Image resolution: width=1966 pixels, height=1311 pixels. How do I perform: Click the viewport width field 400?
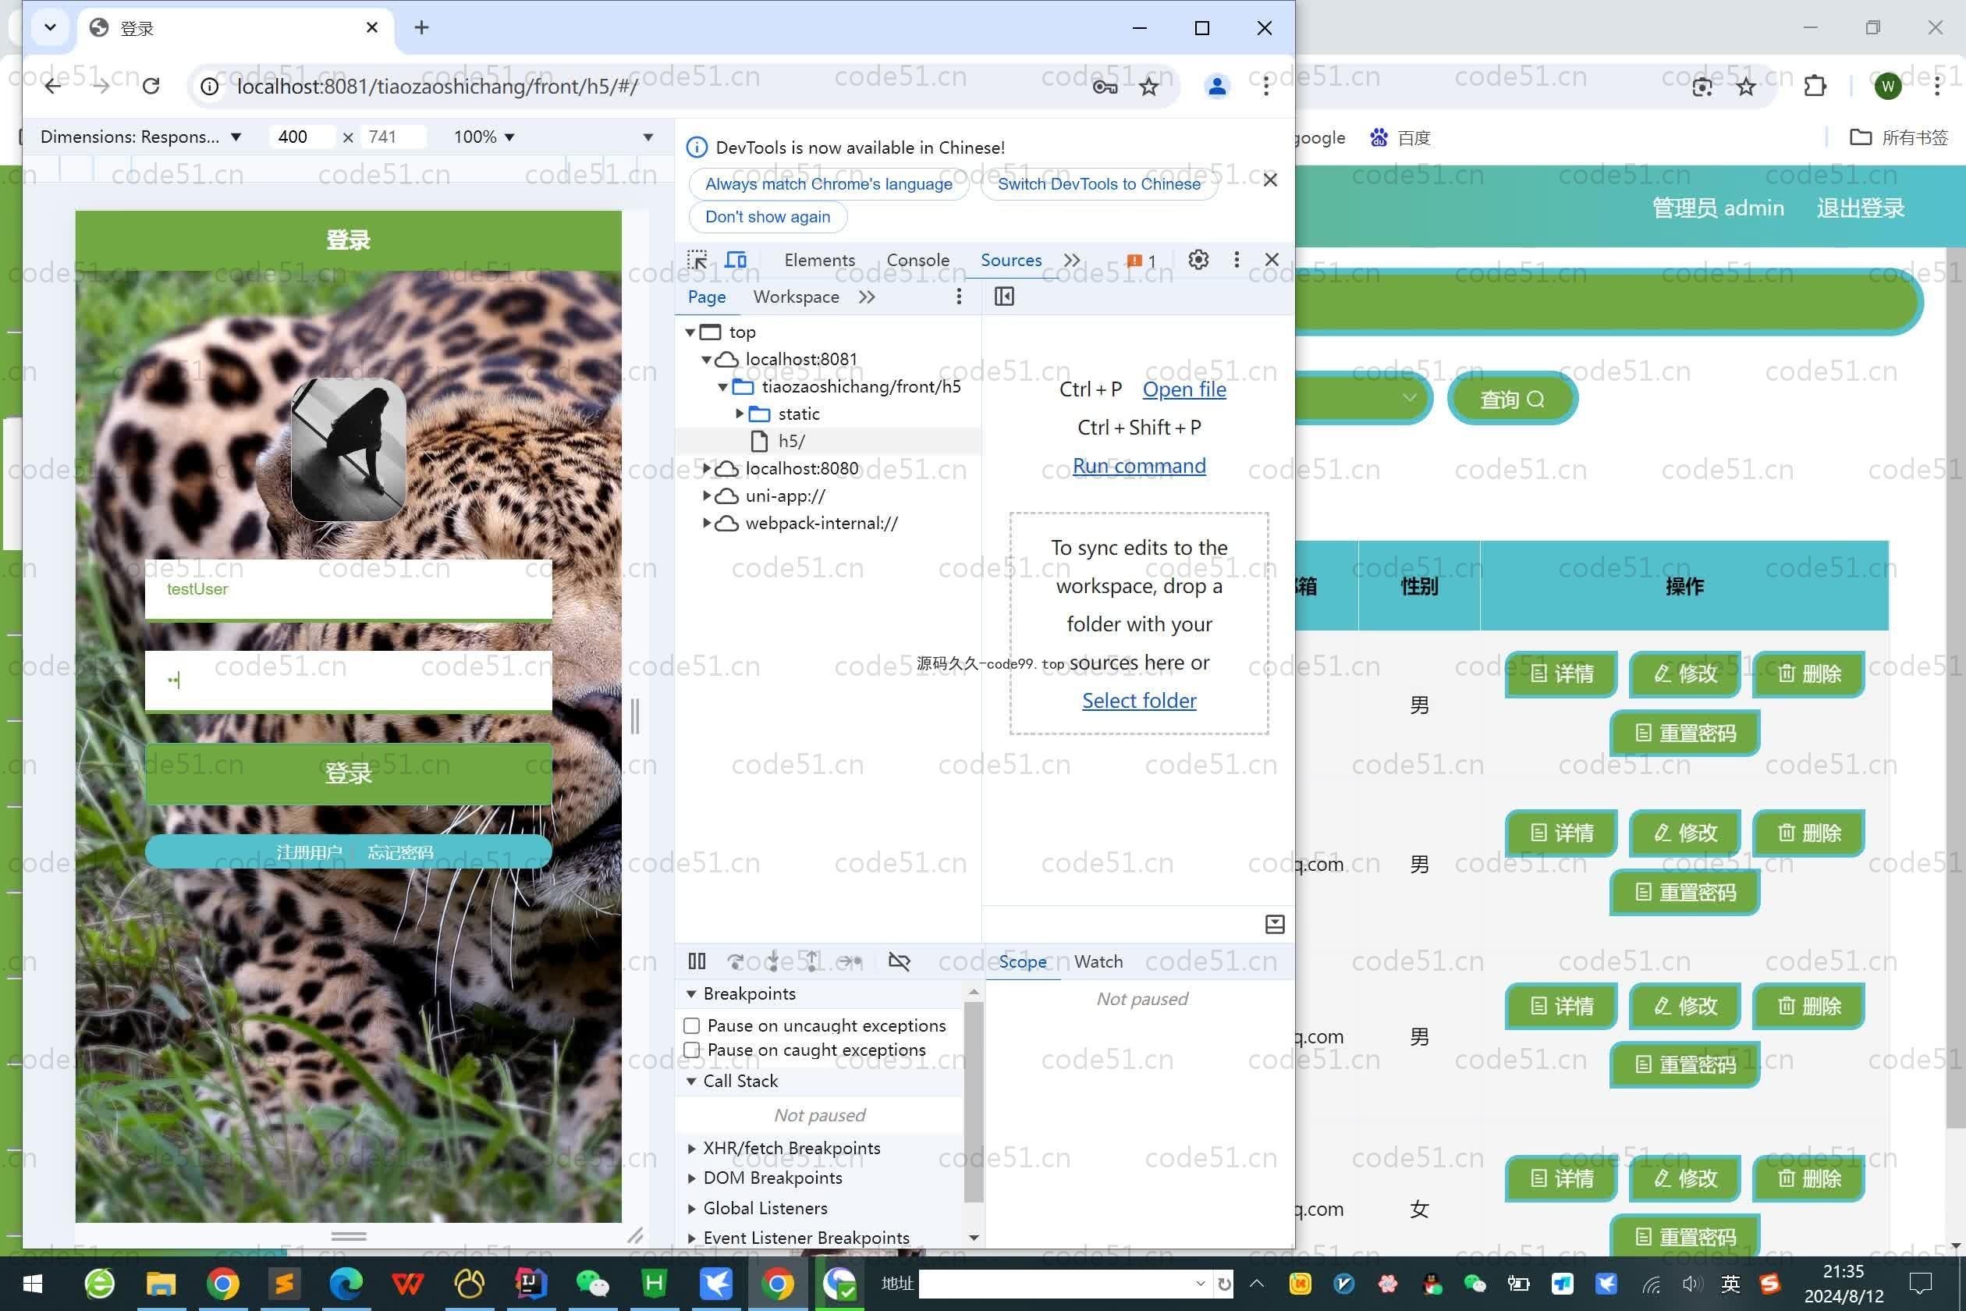coord(302,137)
